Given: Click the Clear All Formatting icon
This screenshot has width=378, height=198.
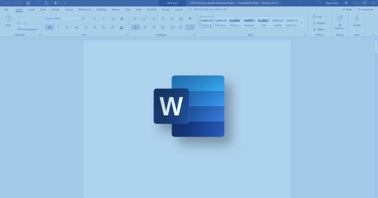Looking at the screenshot, I should 122,19.
